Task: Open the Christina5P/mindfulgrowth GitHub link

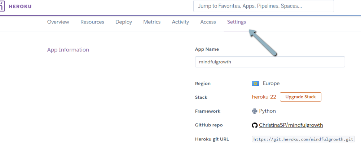Action: 291,125
